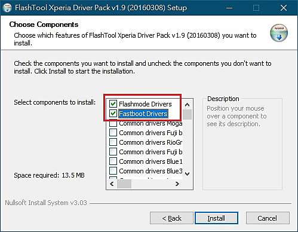Check the Common drivers Blue1 checkbox

point(113,161)
